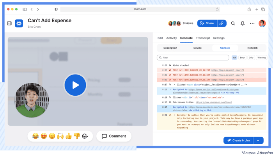Click the speaker camera bubble thumbnail

[32, 100]
